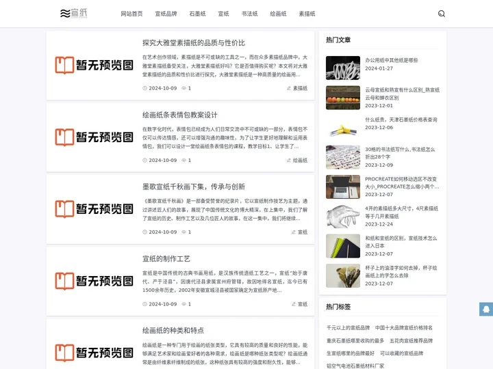Select the 宣纸 navigation item

[223, 14]
